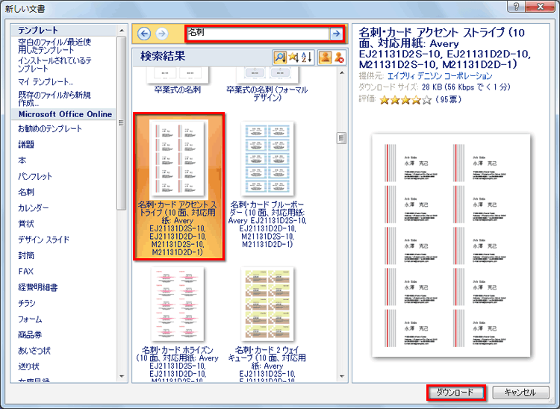Sort results by relevance magnifier icon
The height and width of the screenshot is (409, 560).
pos(280,57)
